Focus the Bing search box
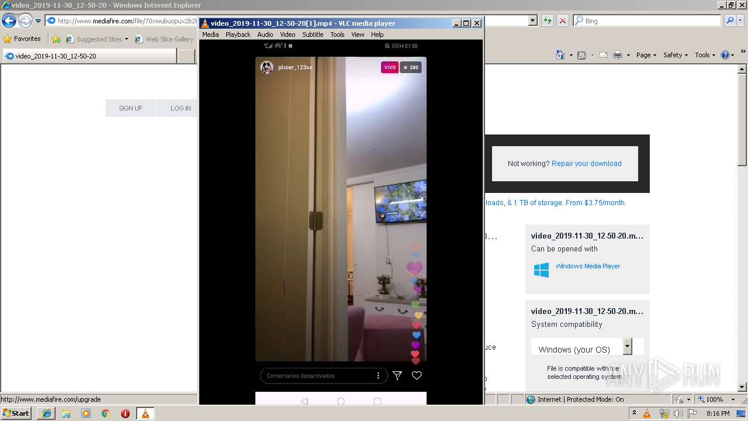This screenshot has height=421, width=748. (x=647, y=20)
